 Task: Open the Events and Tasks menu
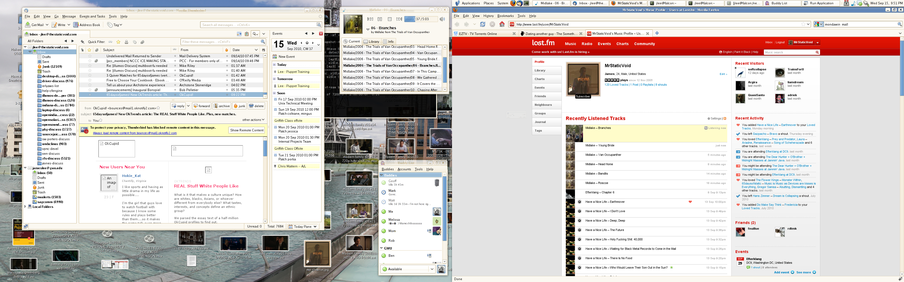pos(92,16)
